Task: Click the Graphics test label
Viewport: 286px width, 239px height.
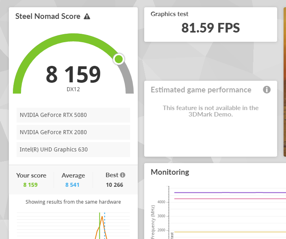Action: click(x=170, y=14)
